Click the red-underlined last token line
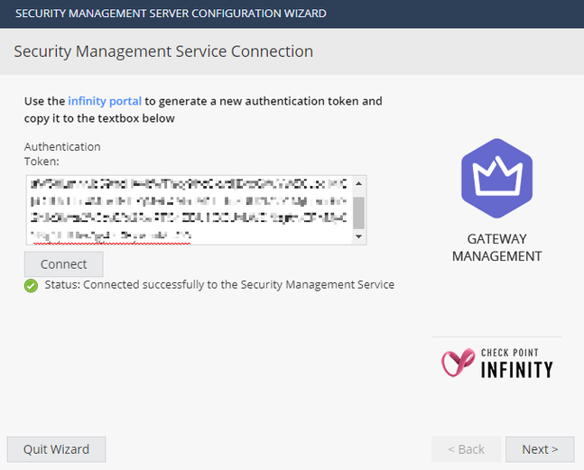The width and height of the screenshot is (584, 470). click(x=113, y=236)
